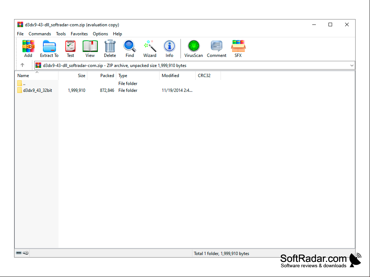
Task: Open the File menu
Action: tap(20, 34)
